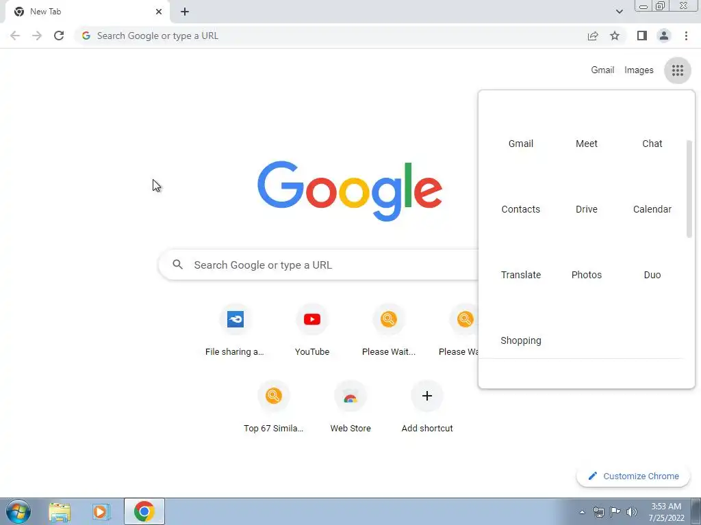The height and width of the screenshot is (525, 701).
Task: Click the network tray icon
Action: point(598,512)
